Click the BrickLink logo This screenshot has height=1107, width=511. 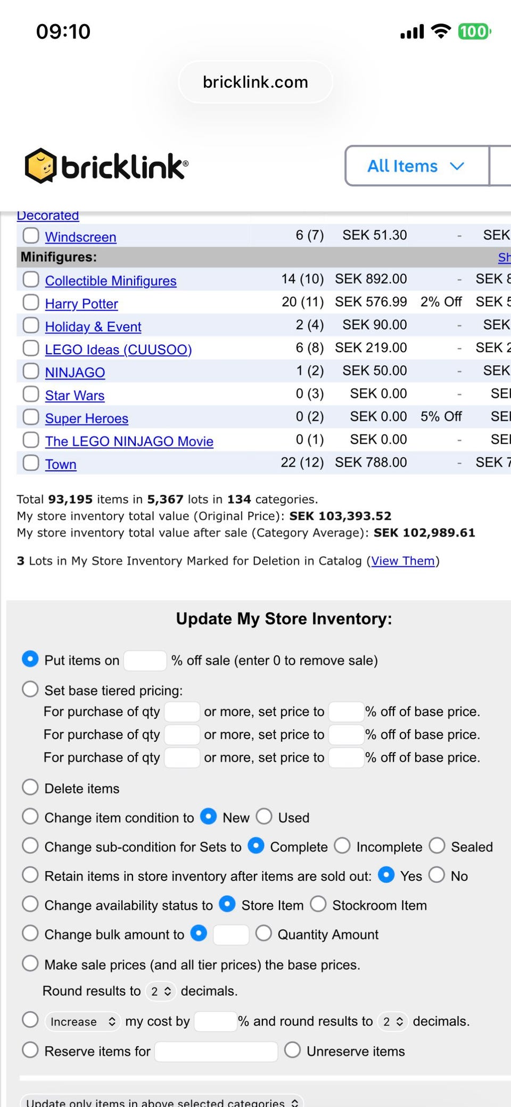[106, 166]
